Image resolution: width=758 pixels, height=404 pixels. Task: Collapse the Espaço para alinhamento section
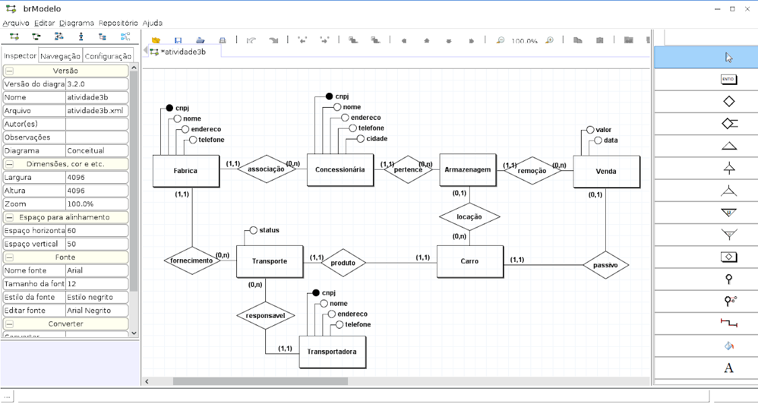[x=9, y=217]
